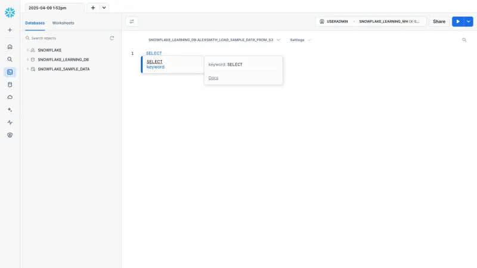Click the editor filter sliders icon
The width and height of the screenshot is (477, 268).
(132, 21)
